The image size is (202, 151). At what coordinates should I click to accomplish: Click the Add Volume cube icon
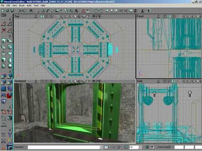click(x=3, y=102)
